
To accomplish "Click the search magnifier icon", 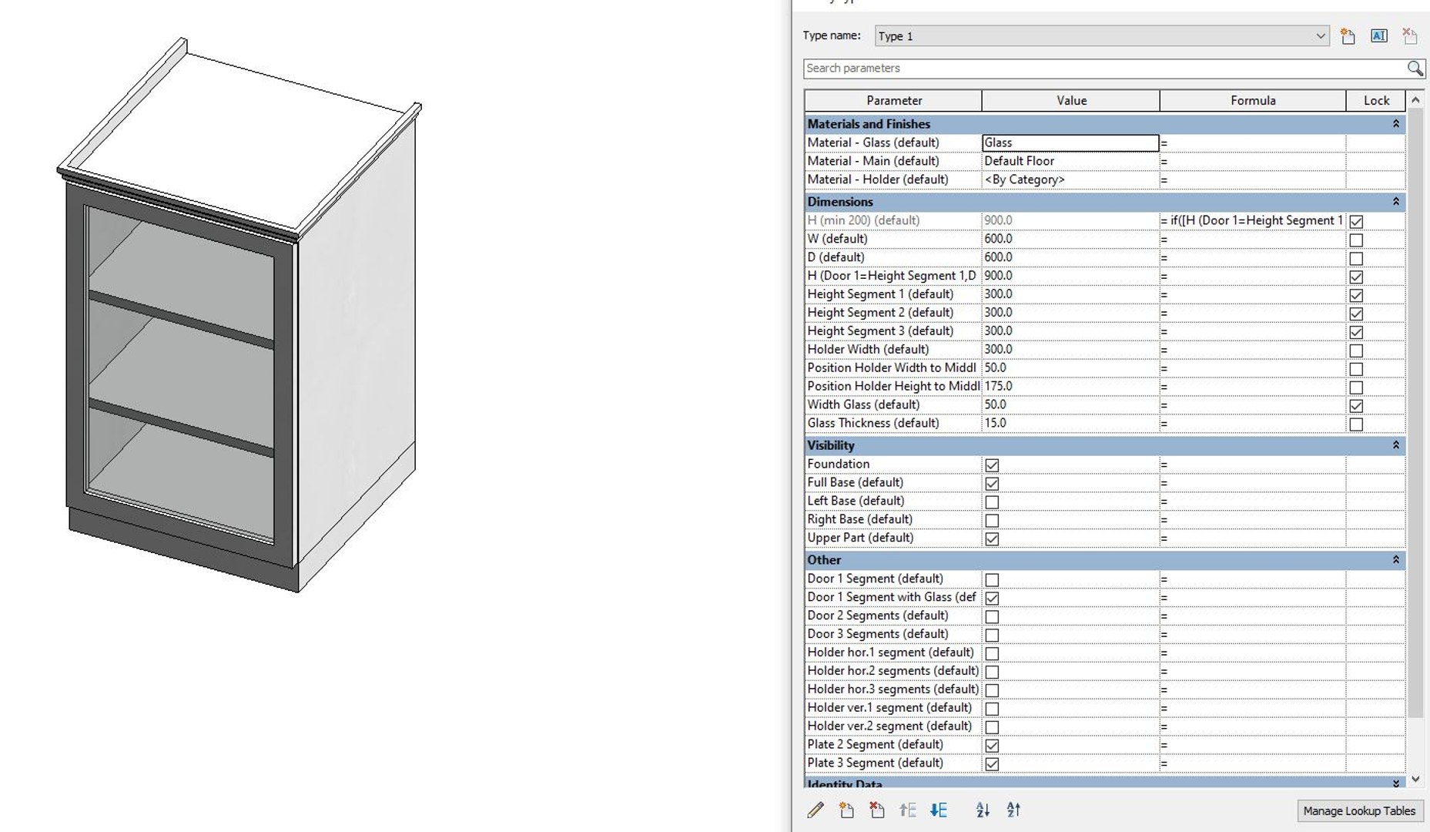I will click(1415, 69).
